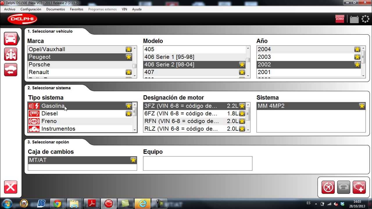372x209 pixels.
Task: Click the empty Equipo box
Action: coord(198,163)
